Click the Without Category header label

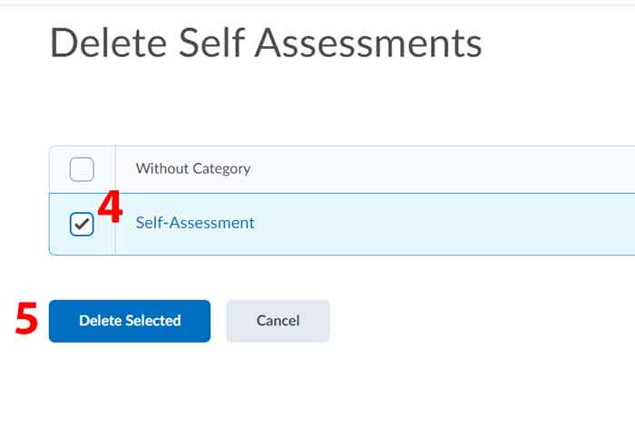pos(192,169)
